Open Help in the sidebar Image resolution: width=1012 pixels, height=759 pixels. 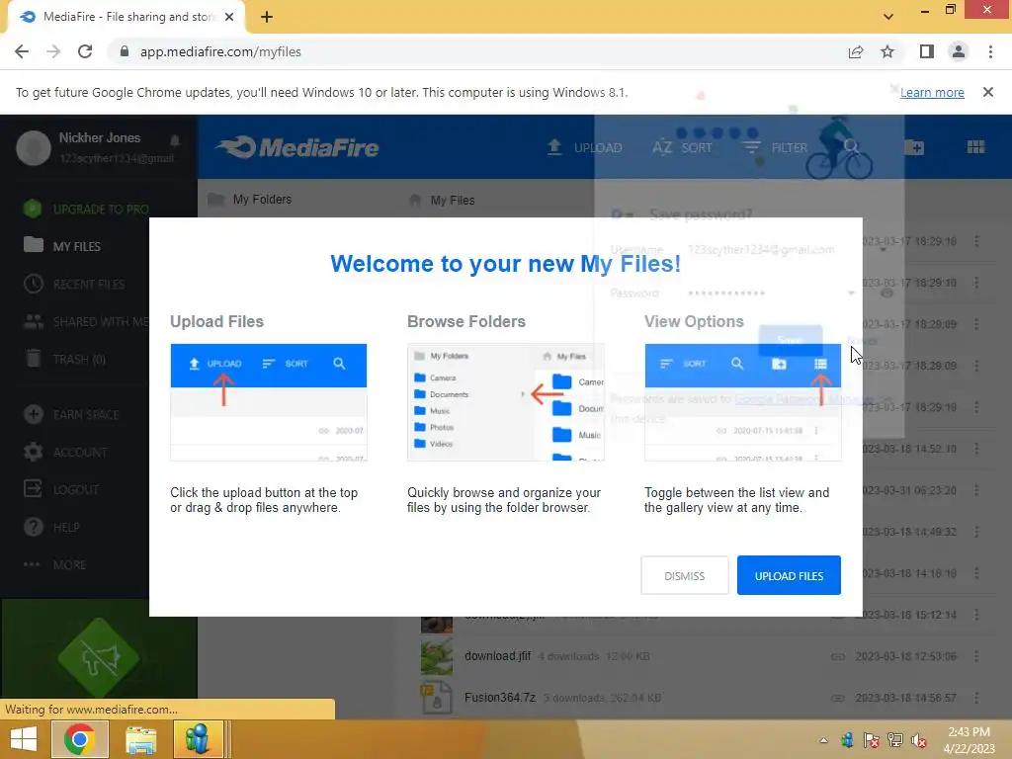(51, 527)
